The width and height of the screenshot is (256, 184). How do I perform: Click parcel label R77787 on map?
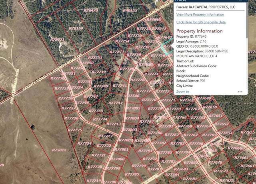[x=159, y=143]
